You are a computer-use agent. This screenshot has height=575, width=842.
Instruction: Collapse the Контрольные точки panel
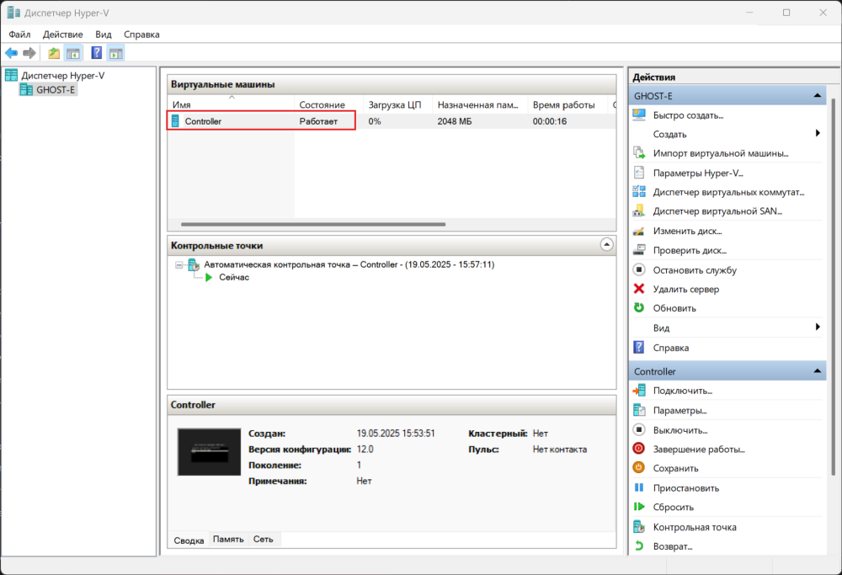(x=606, y=245)
